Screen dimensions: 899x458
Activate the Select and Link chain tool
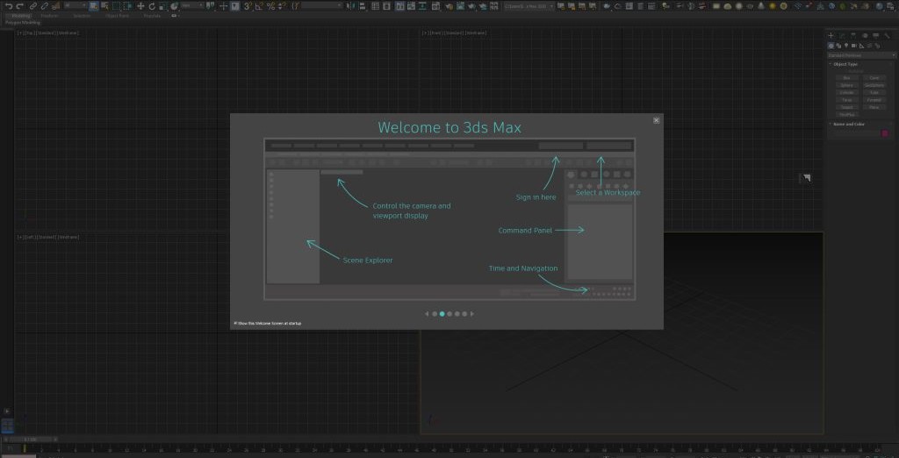click(x=33, y=6)
